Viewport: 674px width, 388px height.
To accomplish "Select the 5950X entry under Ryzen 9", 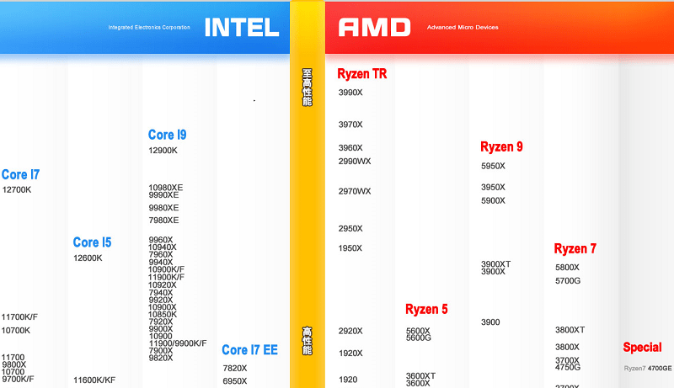I will (493, 167).
